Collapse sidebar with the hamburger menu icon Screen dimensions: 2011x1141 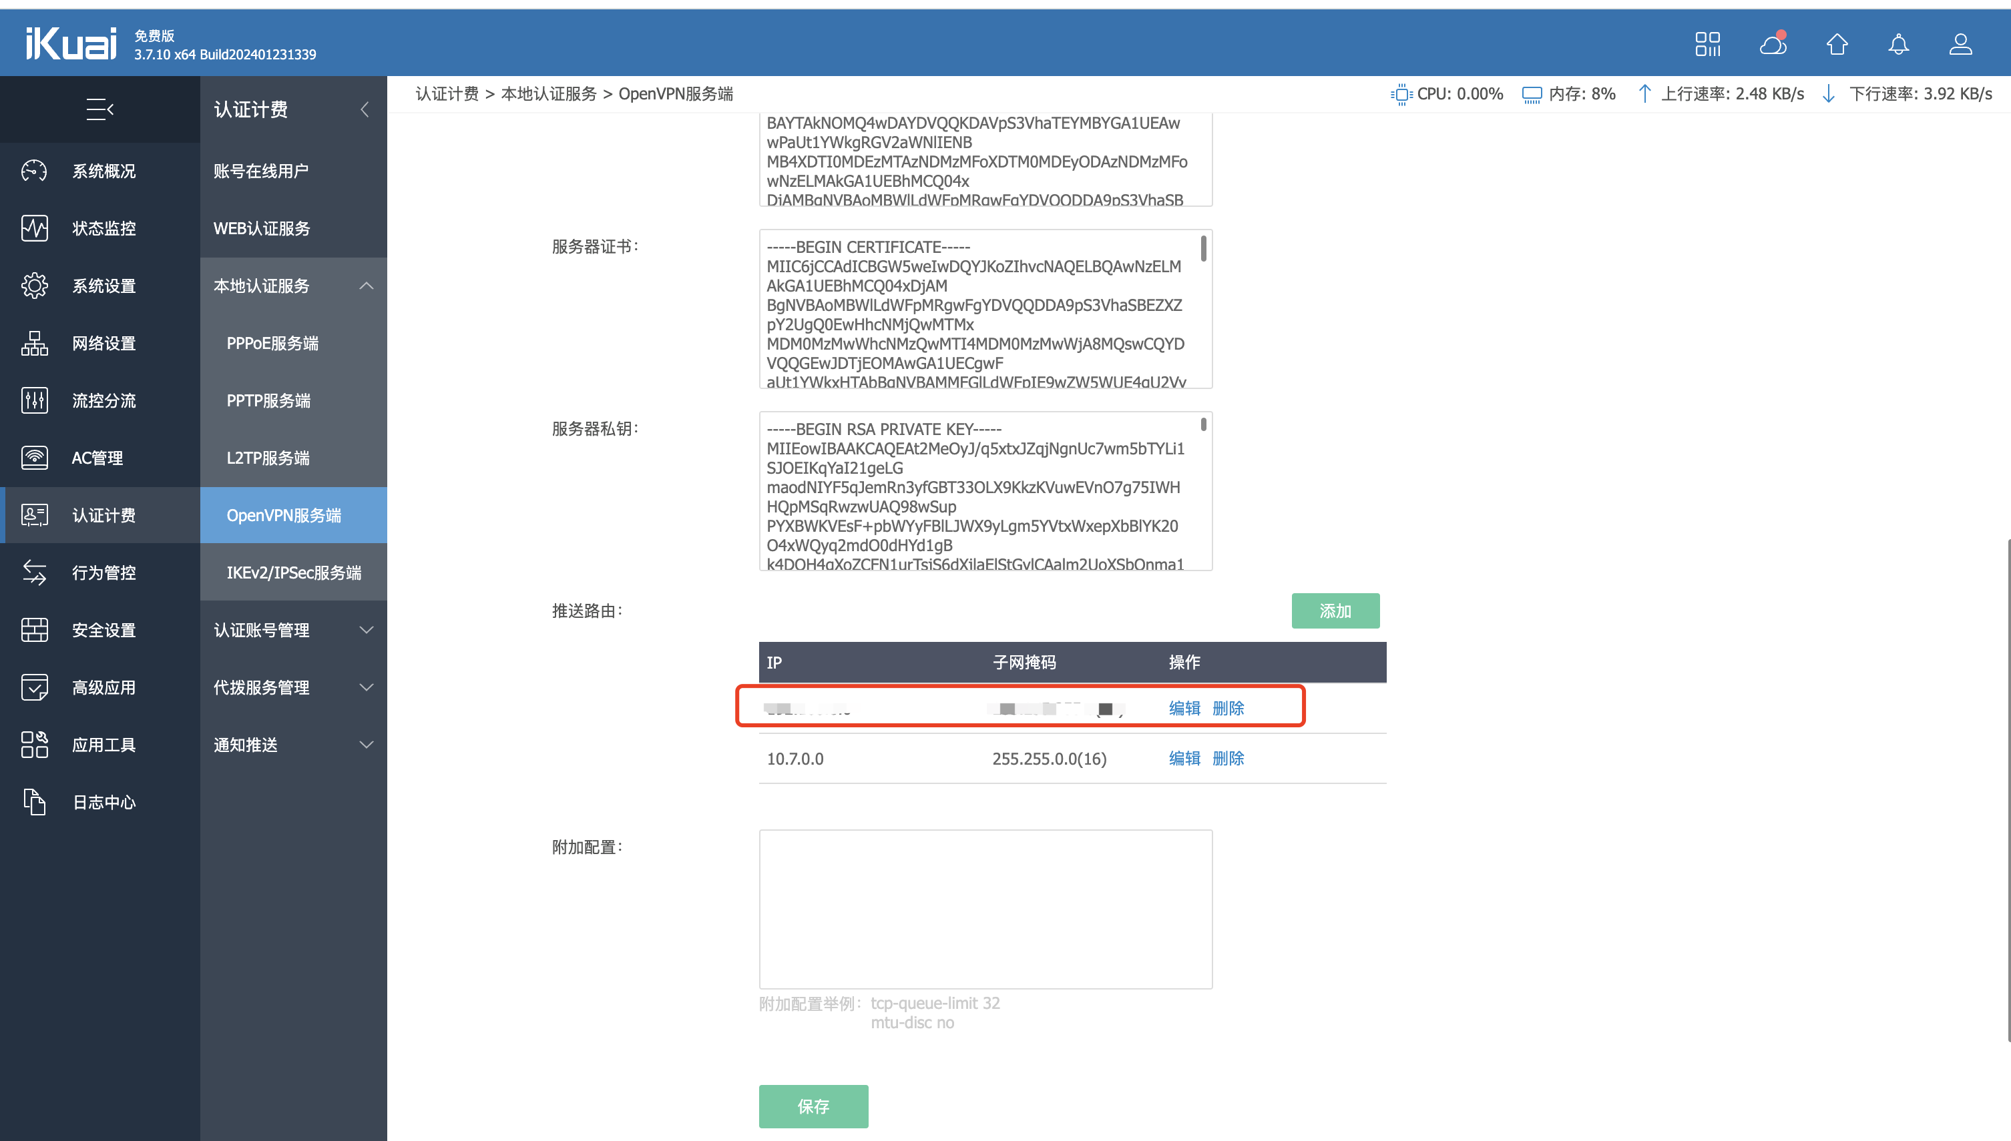click(x=99, y=109)
